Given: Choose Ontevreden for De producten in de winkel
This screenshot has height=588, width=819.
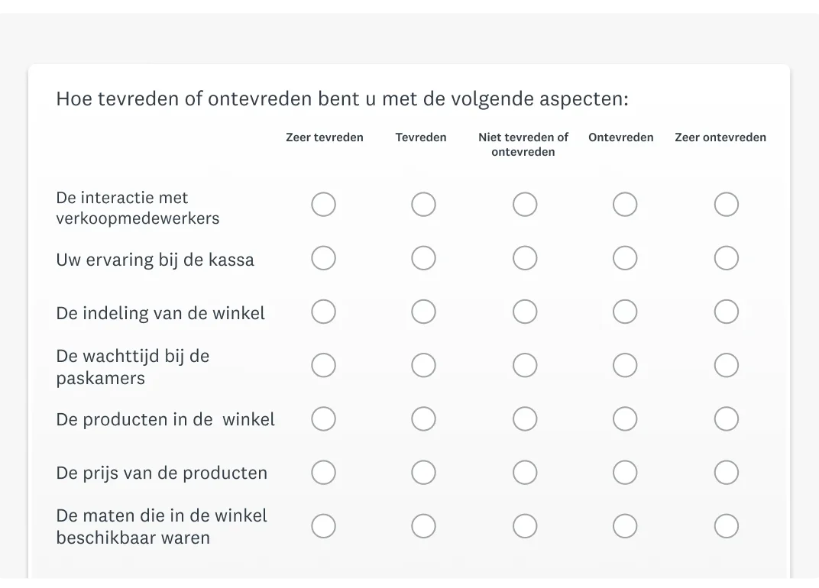Looking at the screenshot, I should click(x=625, y=418).
